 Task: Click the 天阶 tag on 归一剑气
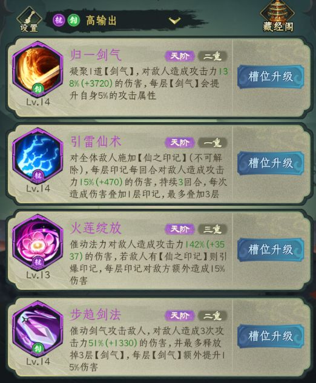[180, 56]
